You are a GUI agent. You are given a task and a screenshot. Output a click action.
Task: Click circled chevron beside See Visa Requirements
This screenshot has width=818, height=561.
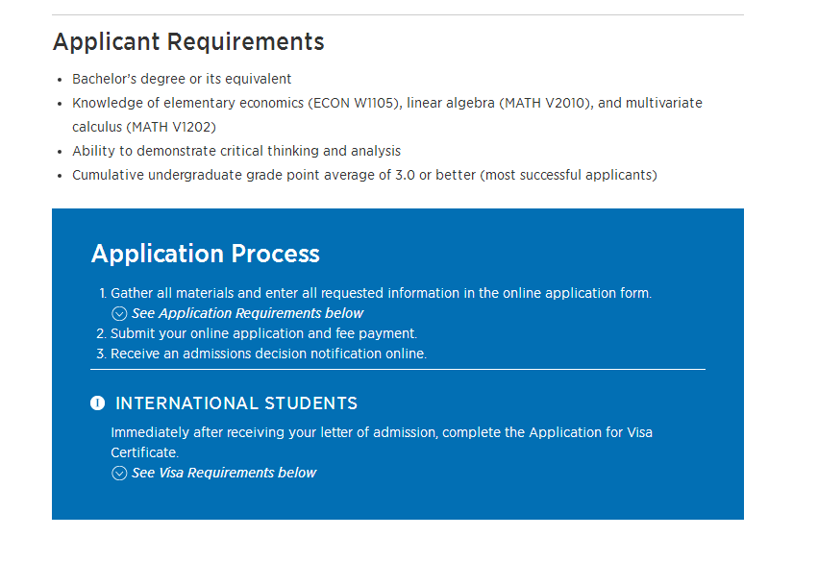click(x=119, y=473)
